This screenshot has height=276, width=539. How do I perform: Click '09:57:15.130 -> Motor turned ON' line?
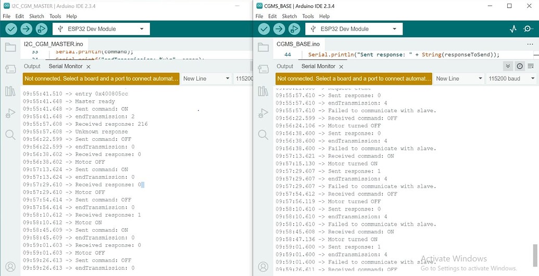click(327, 163)
